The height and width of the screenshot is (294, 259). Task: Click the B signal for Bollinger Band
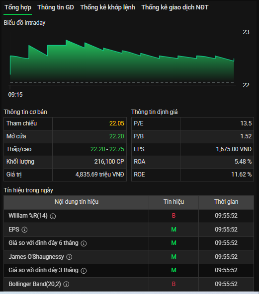coord(173,284)
